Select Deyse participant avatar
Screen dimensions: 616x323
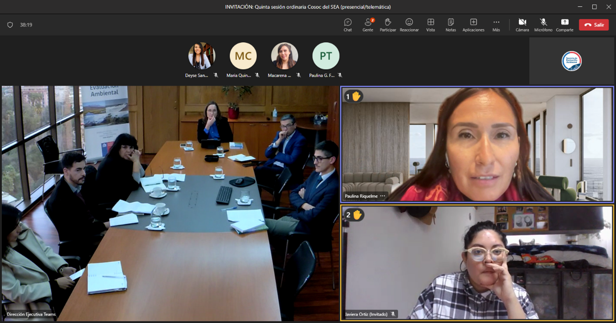(202, 56)
